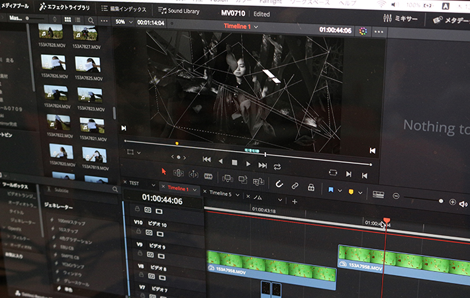Click the yellow Marker icon
This screenshot has width=470, height=298.
(350, 192)
